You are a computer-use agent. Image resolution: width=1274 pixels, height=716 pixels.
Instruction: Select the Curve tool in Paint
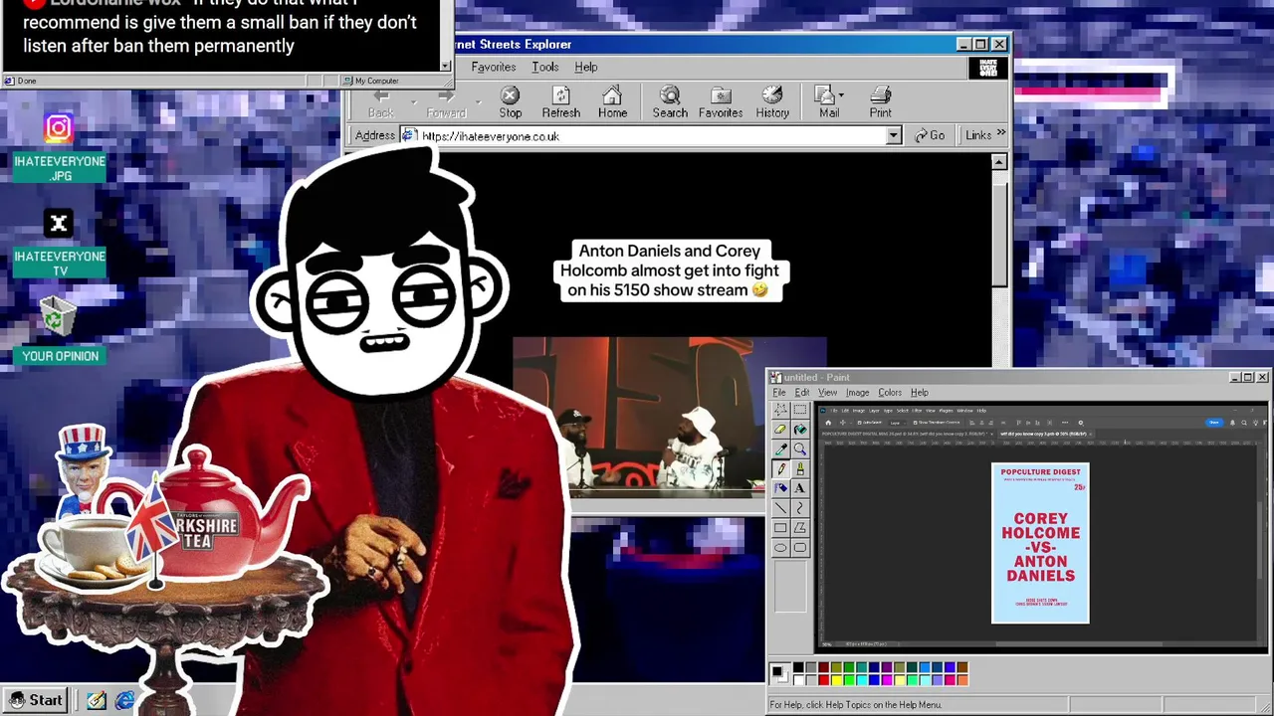(x=800, y=507)
